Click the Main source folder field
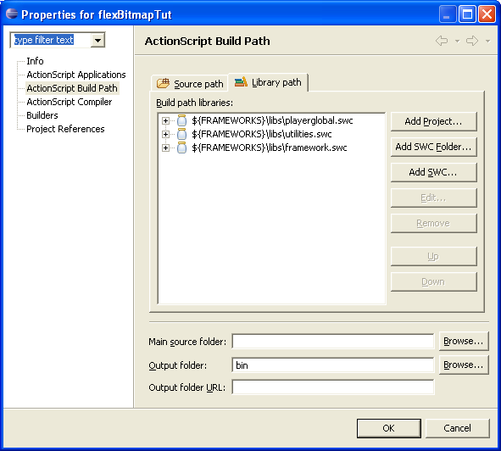The width and height of the screenshot is (501, 451). (333, 341)
